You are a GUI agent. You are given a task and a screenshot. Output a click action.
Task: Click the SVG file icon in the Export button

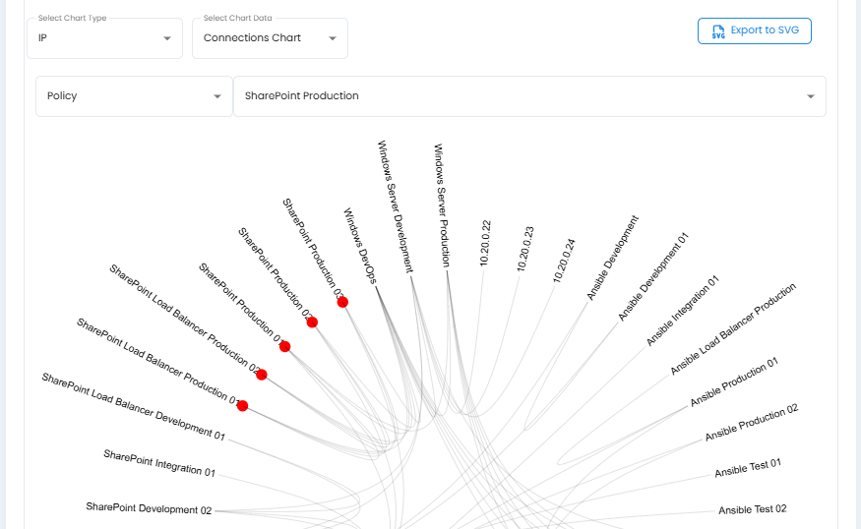click(x=717, y=31)
